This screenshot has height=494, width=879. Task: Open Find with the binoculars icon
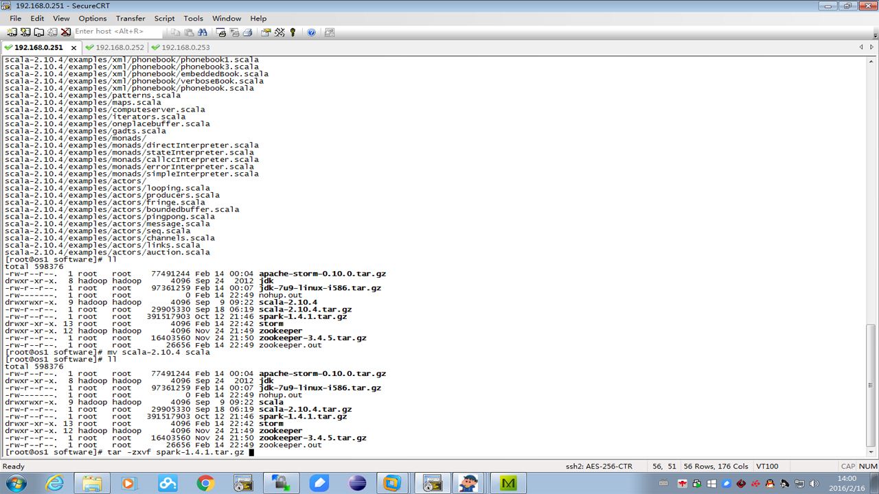coord(203,32)
